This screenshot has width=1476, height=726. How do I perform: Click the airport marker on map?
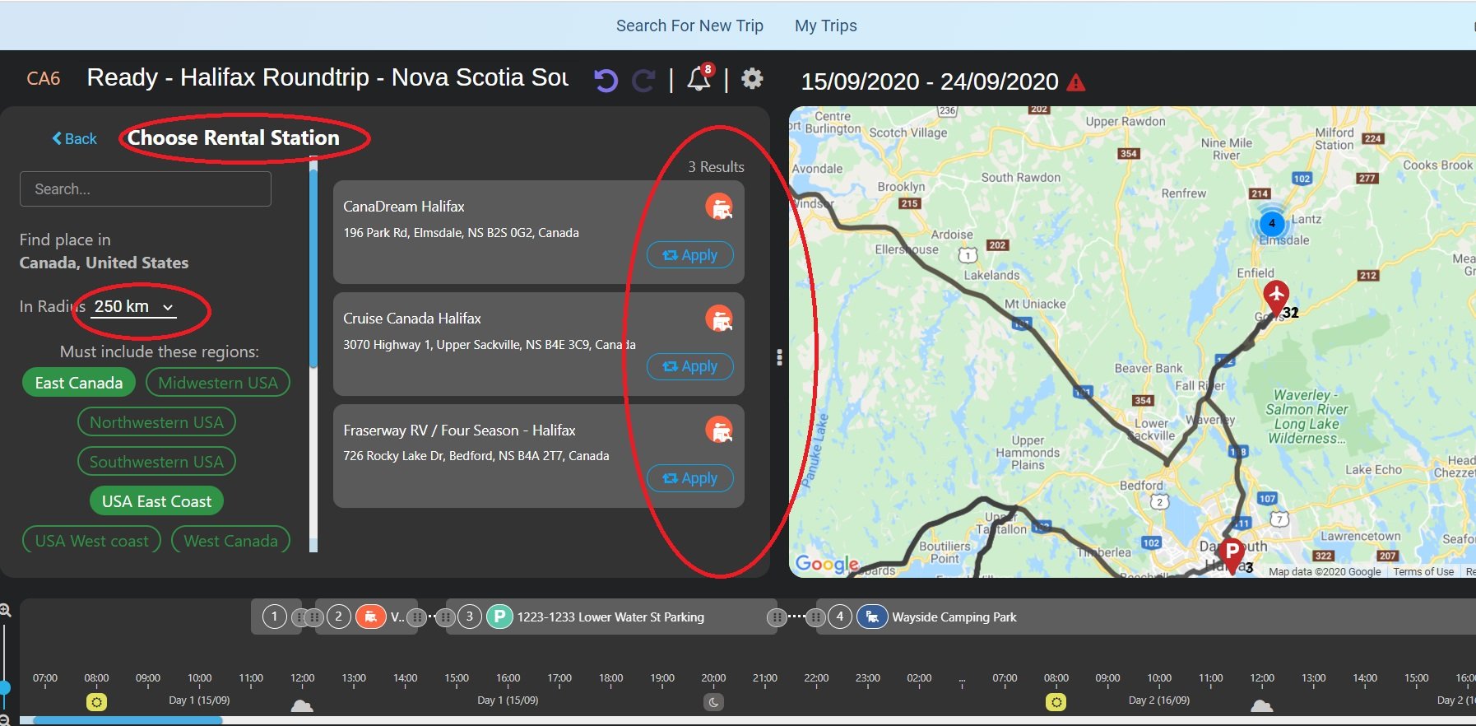[1276, 296]
